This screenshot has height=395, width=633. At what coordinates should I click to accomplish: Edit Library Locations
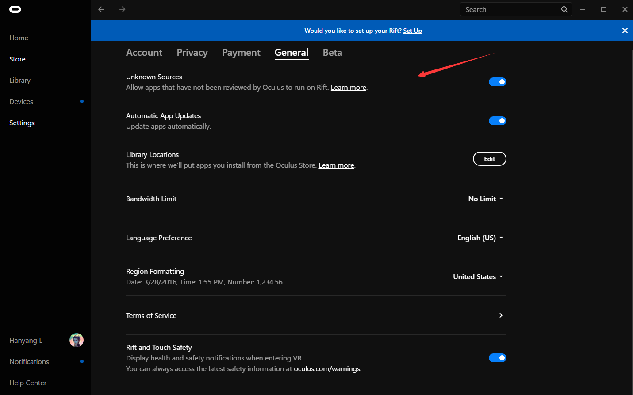coord(489,159)
